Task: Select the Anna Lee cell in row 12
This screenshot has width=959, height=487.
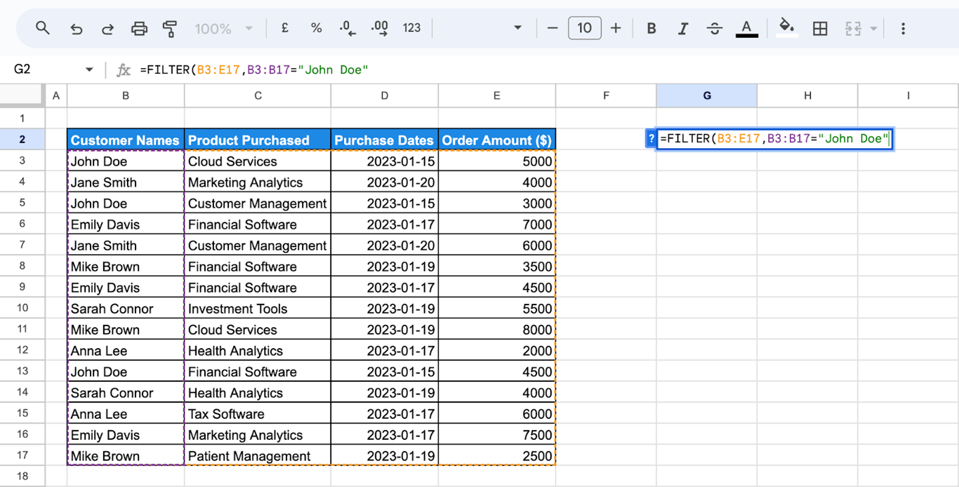Action: click(x=126, y=350)
